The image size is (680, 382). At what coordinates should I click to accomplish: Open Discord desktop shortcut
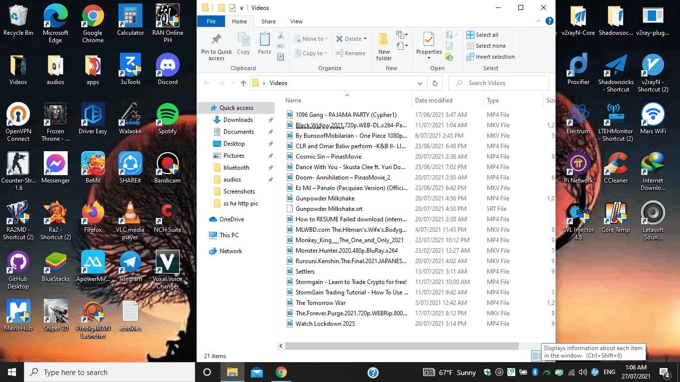[168, 70]
